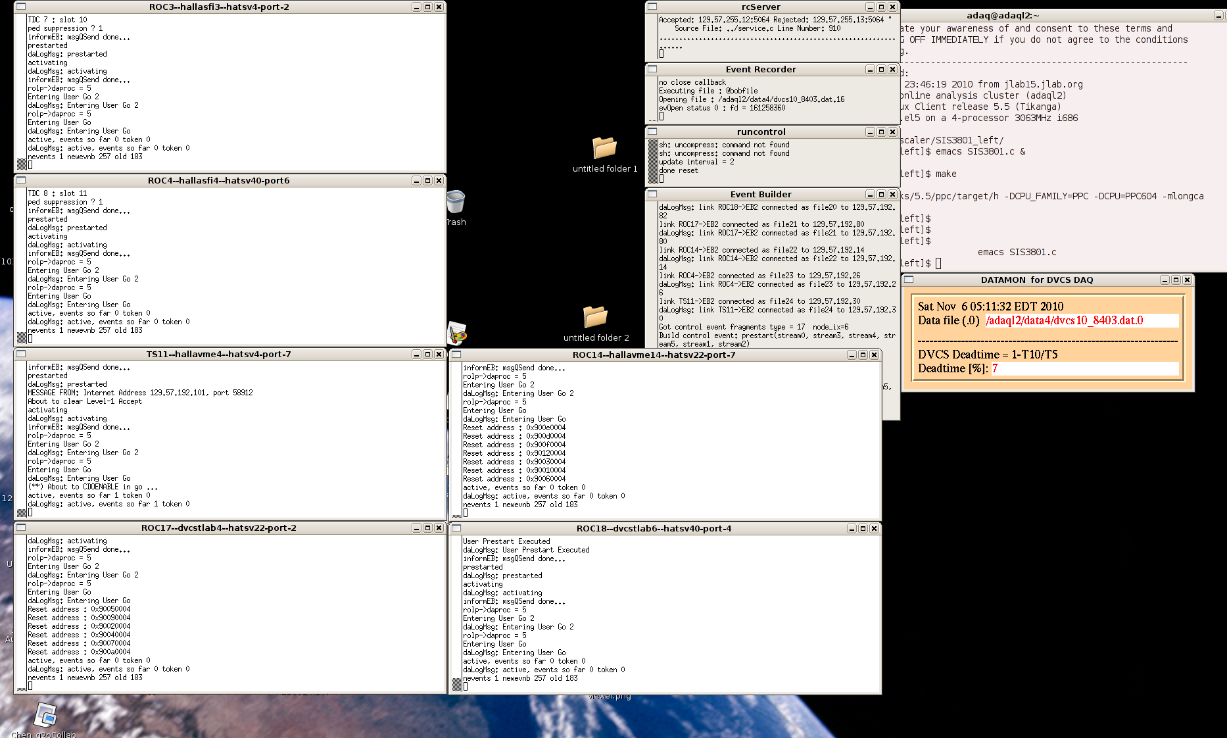Click the Deadtime [%] value 7 in DATAMON
The height and width of the screenshot is (738, 1227).
(x=995, y=368)
